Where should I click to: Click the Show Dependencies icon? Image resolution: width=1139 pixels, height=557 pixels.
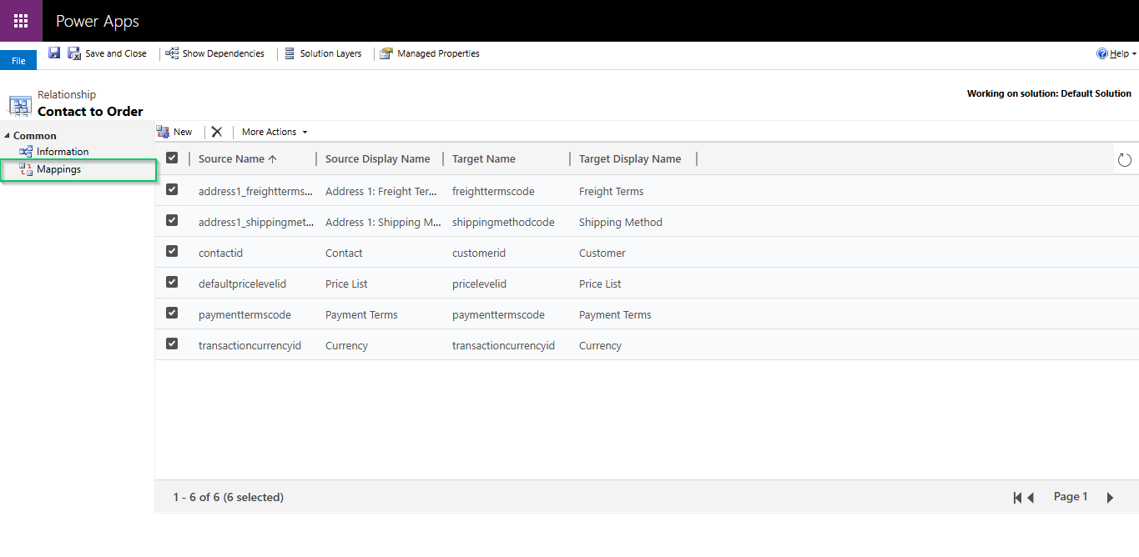(x=172, y=53)
